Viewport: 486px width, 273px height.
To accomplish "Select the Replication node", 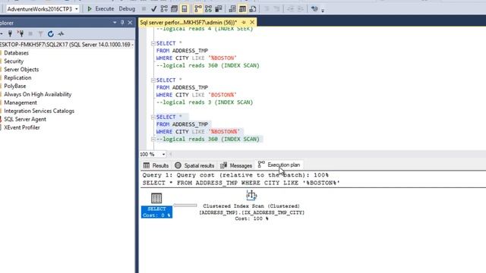I will 17,77.
